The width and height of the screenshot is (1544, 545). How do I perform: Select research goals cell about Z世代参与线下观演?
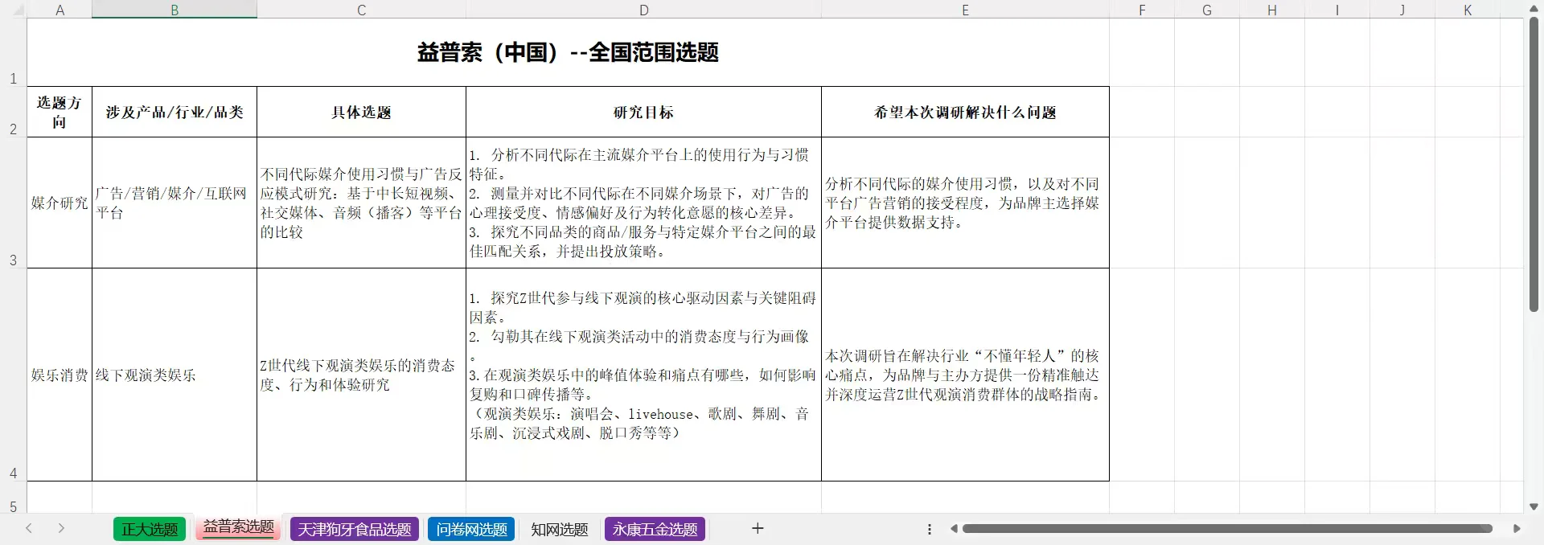click(643, 375)
